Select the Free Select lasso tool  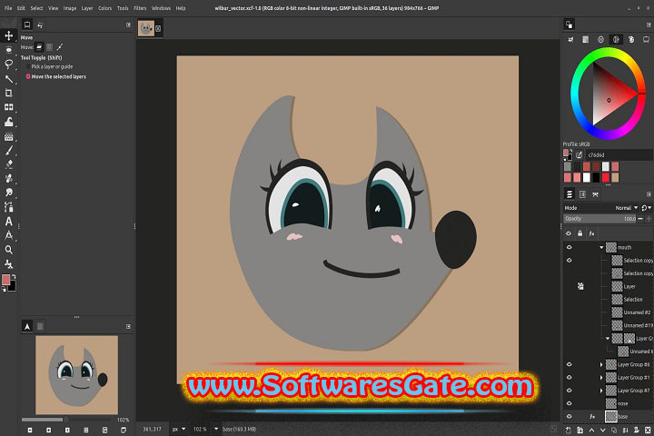[x=8, y=64]
